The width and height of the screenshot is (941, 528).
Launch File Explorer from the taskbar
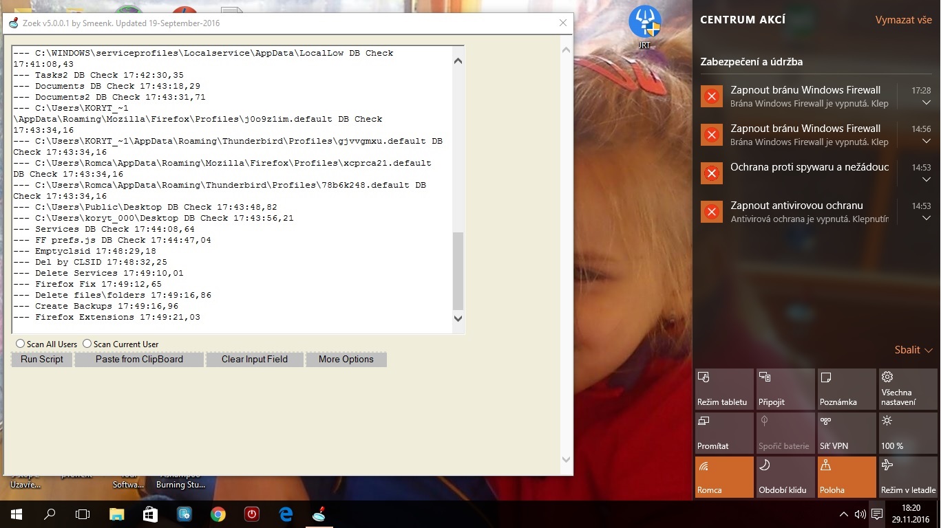tap(116, 514)
